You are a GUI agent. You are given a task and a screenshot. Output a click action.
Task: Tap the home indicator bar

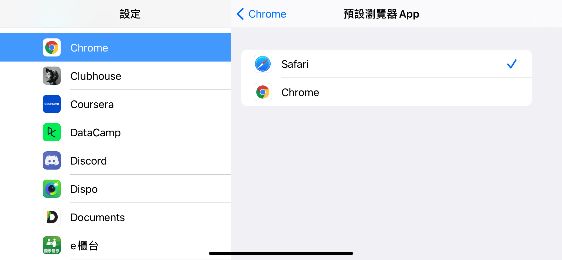(x=281, y=253)
